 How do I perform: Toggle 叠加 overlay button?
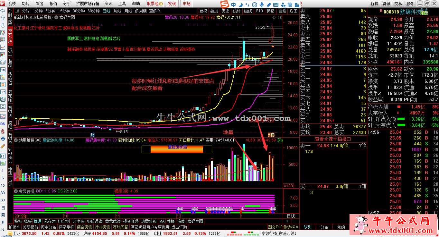tap(215, 11)
